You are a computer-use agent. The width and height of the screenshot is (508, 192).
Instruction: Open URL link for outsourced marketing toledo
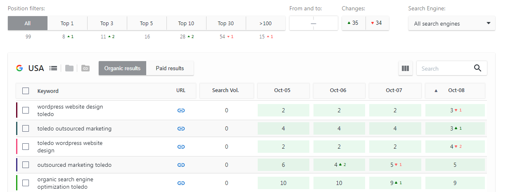coord(181,165)
